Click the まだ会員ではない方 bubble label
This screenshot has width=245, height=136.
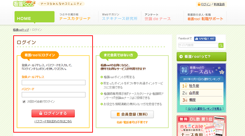pyautogui.click(x=118, y=55)
